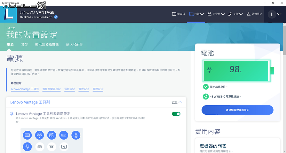The height and width of the screenshot is (153, 286).
Task: Click the ThinkPad X1 Carbon Gen 8 label
Action: point(36,17)
